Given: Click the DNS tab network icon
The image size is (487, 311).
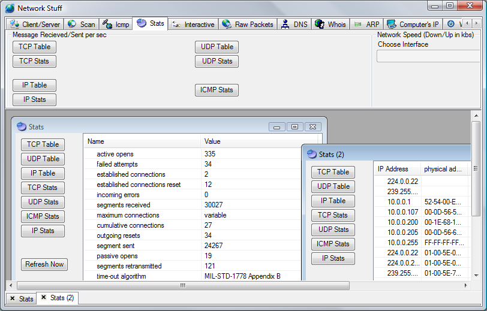Looking at the screenshot, I should (285, 24).
